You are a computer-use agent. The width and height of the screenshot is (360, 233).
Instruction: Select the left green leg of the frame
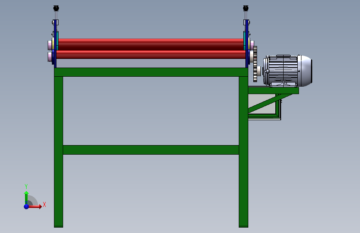(x=59, y=152)
